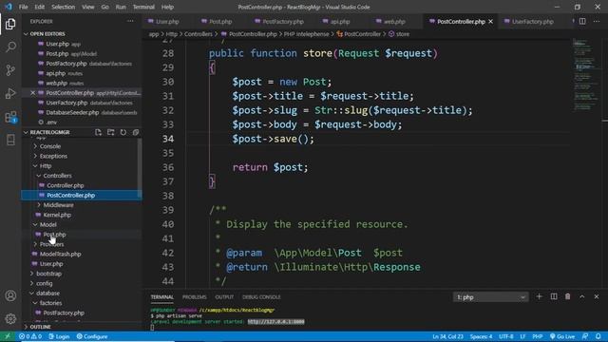608x342 pixels.
Task: Click the notifications bell in status bar
Action: pos(598,336)
